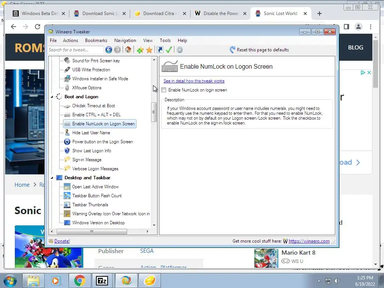
Task: Click the Sign-in Message bubble icon
Action: (x=67, y=159)
